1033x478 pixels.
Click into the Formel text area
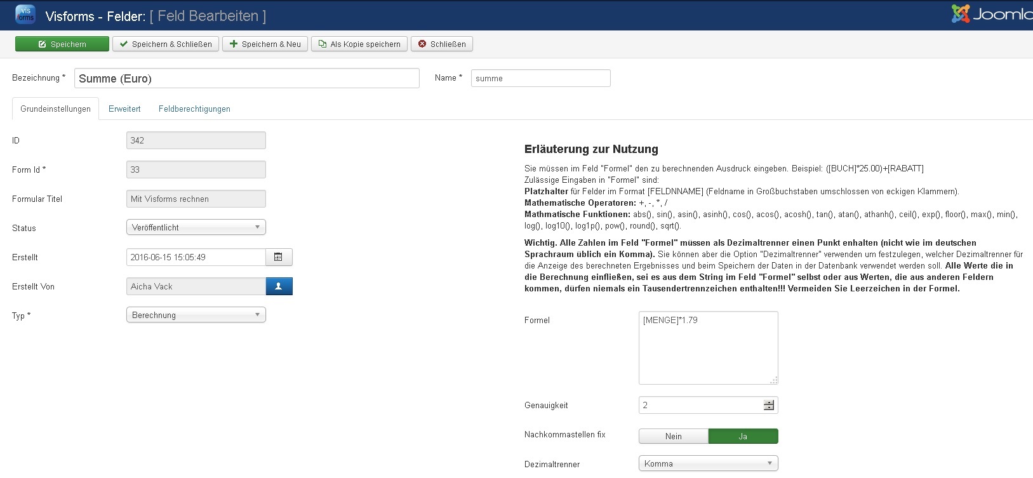[x=708, y=347]
